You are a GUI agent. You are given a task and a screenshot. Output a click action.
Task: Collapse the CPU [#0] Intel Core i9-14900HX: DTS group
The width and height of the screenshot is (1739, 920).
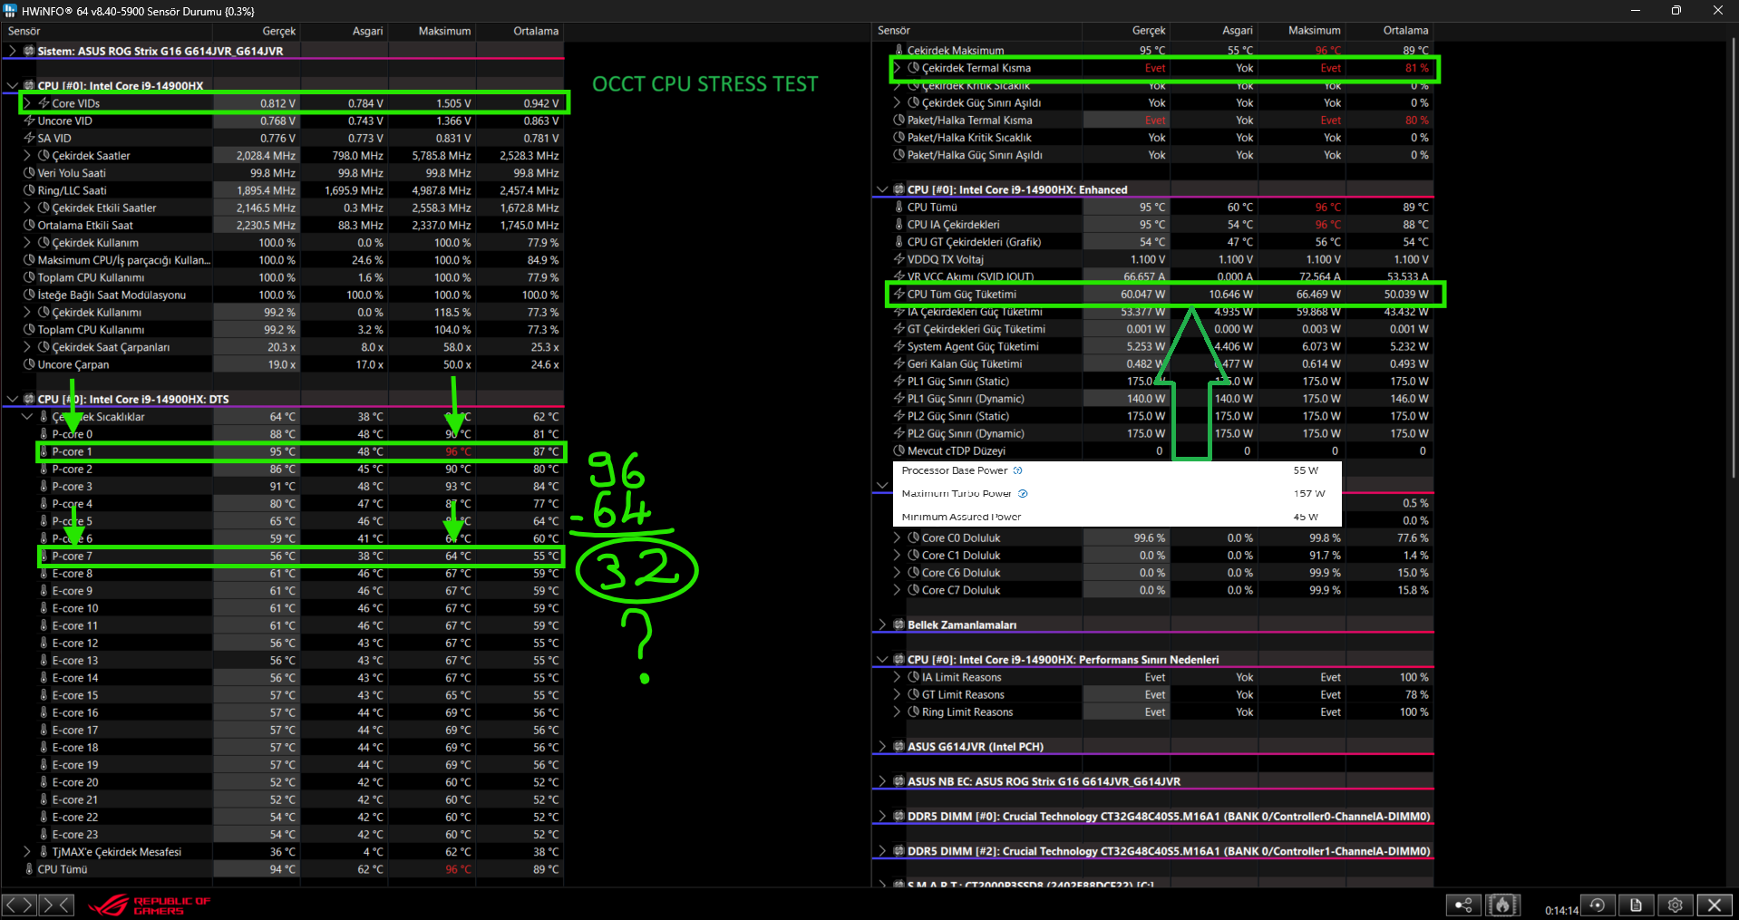click(12, 399)
